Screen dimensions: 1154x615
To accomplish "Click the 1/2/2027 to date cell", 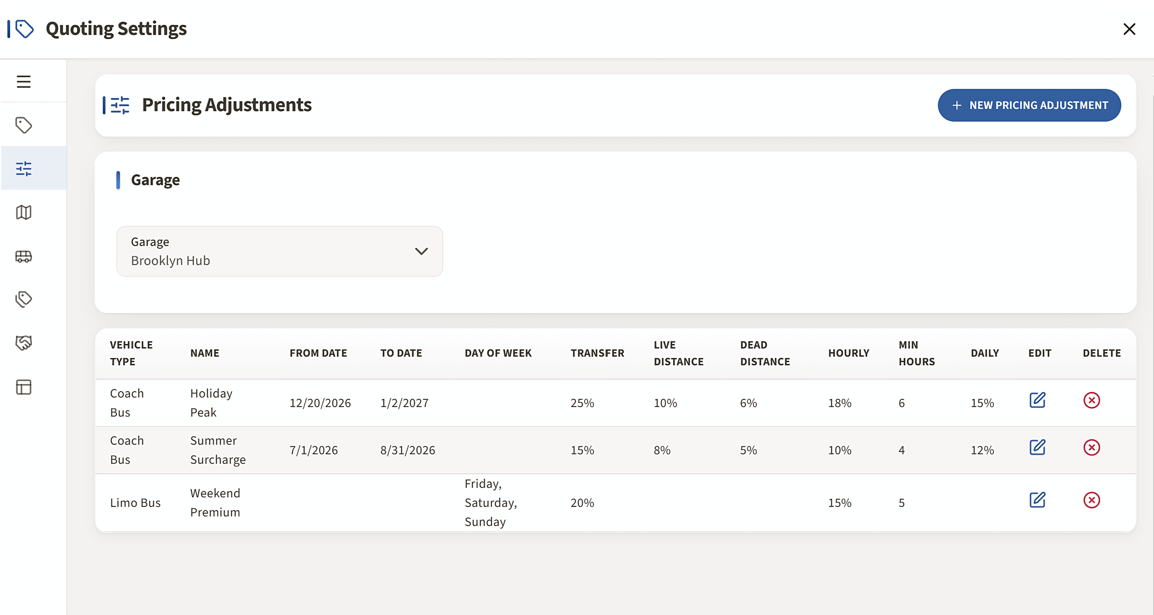I will click(x=404, y=403).
